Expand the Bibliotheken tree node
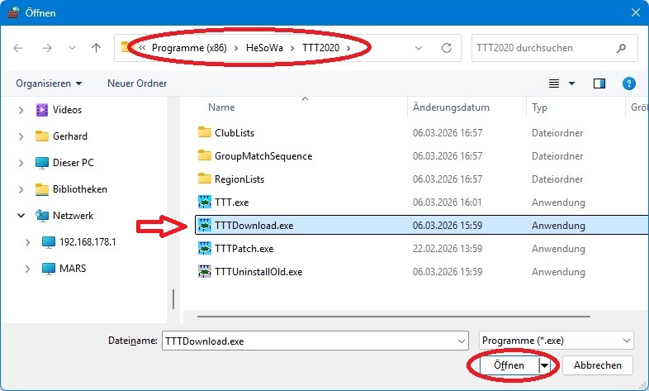Image resolution: width=649 pixels, height=391 pixels. pos(21,189)
